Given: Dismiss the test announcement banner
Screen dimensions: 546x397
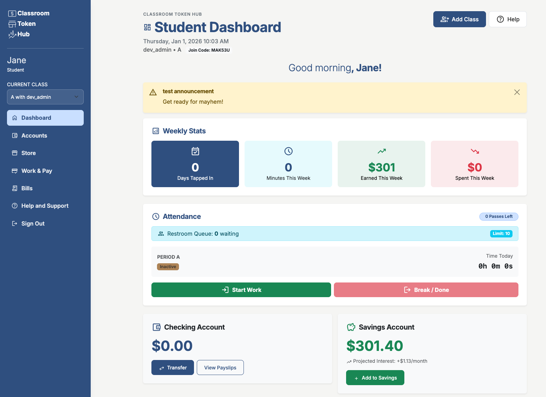Looking at the screenshot, I should [517, 92].
